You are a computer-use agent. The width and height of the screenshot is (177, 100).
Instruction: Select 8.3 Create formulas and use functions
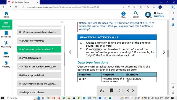click(x=39, y=49)
